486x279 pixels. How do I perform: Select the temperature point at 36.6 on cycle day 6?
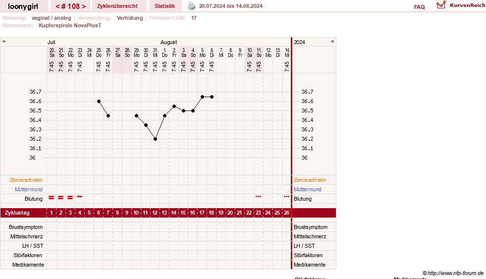(x=99, y=102)
